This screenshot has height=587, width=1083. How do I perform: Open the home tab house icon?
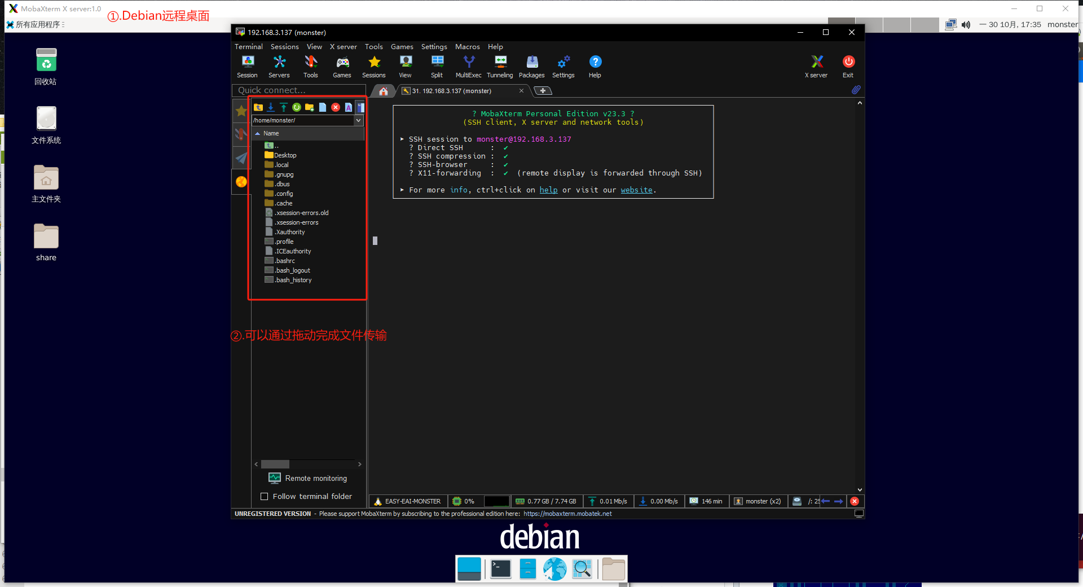click(x=384, y=91)
